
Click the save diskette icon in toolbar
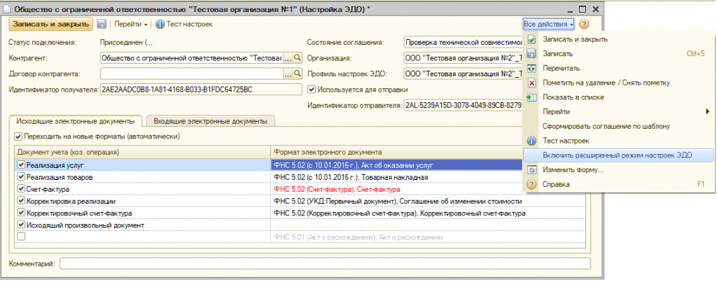click(x=102, y=24)
